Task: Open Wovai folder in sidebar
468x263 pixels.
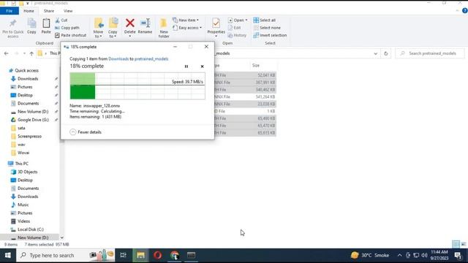Action: click(x=23, y=153)
